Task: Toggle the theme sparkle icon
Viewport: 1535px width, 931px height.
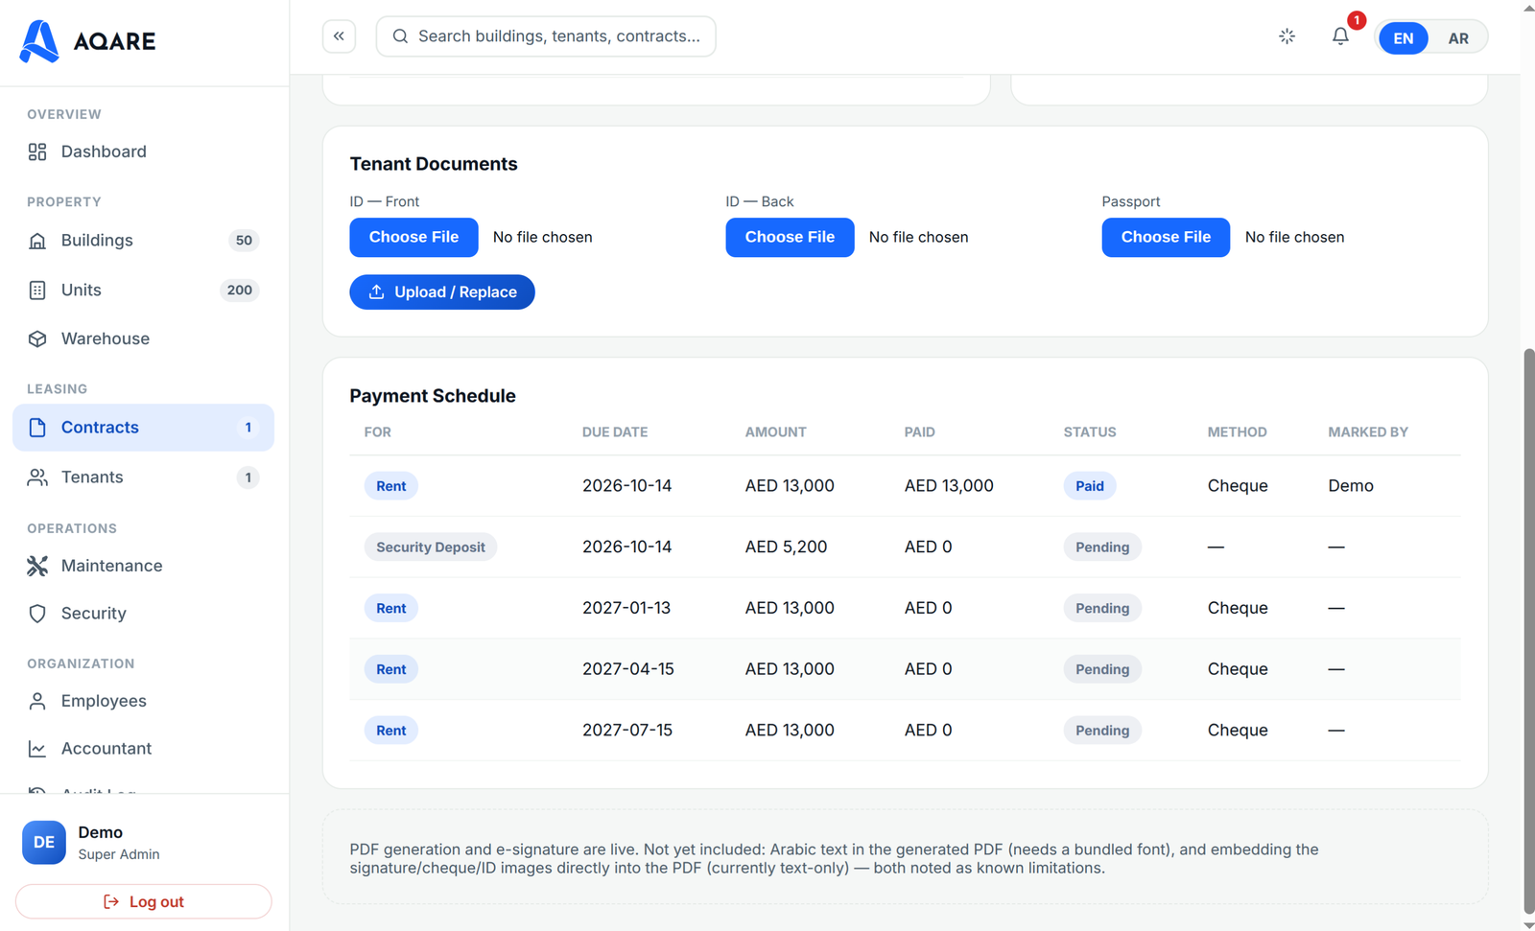Action: pyautogui.click(x=1287, y=36)
